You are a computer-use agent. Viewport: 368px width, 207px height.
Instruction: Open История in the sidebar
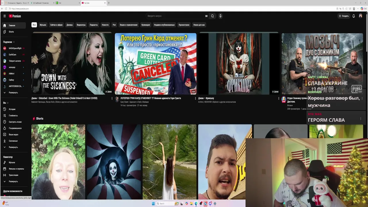[14, 109]
